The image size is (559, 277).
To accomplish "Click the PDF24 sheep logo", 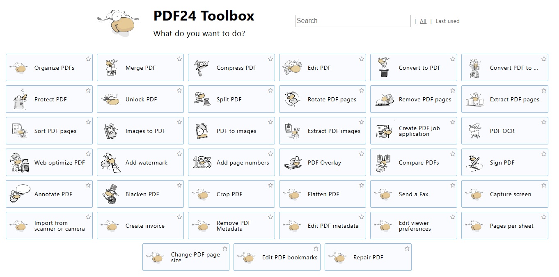I will (x=116, y=22).
